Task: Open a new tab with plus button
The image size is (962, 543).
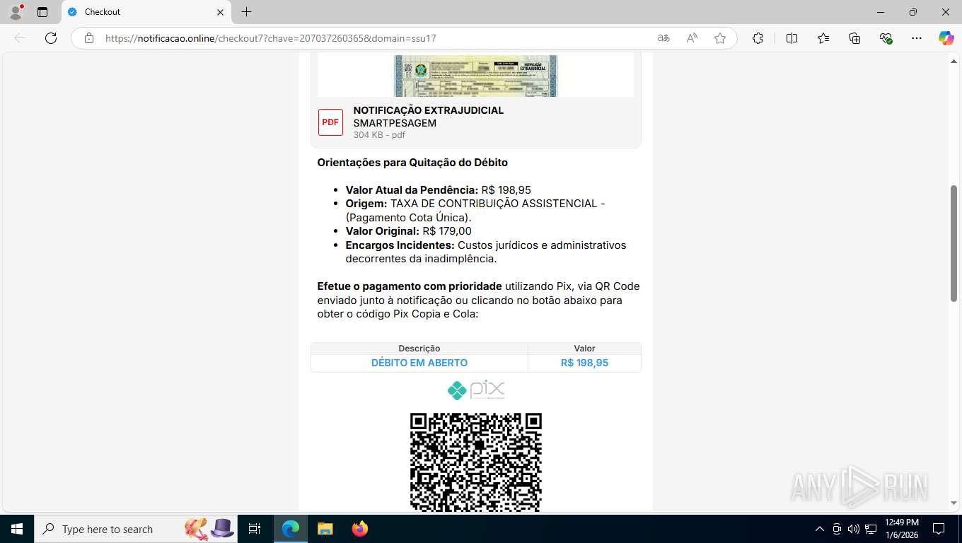Action: pyautogui.click(x=246, y=12)
